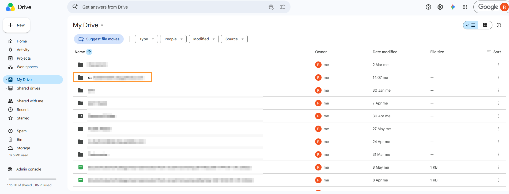Go to Shared with me
Image resolution: width=509 pixels, height=194 pixels.
click(x=30, y=101)
